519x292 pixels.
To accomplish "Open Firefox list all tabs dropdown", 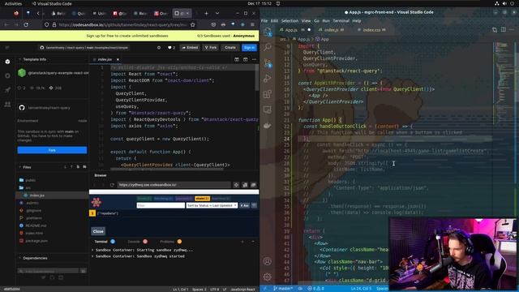I will pos(217,13).
